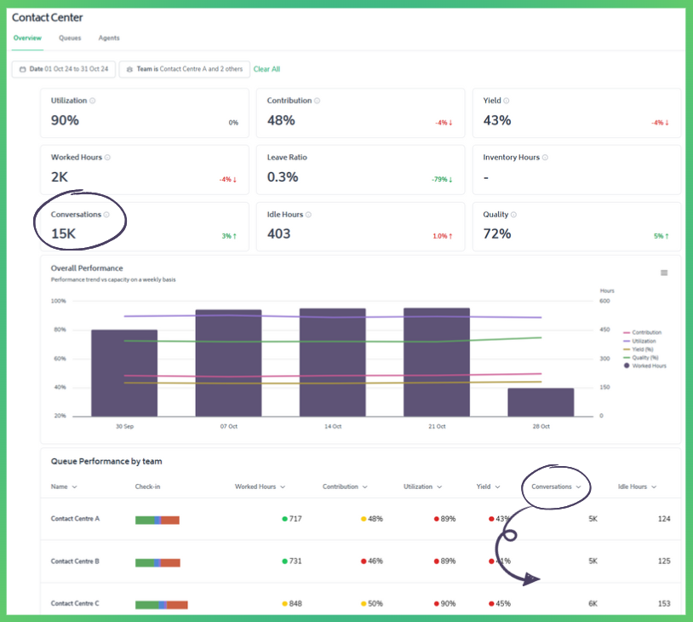This screenshot has width=693, height=622.
Task: Open the Overall Performance chart menu icon
Action: point(664,273)
